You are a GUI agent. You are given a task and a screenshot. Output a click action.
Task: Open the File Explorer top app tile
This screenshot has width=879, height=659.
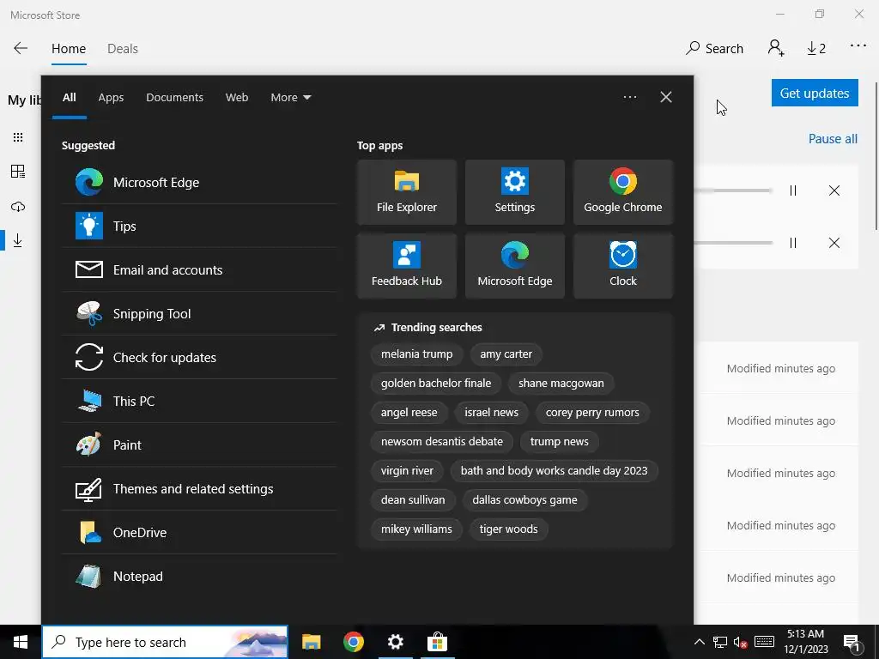(x=406, y=192)
